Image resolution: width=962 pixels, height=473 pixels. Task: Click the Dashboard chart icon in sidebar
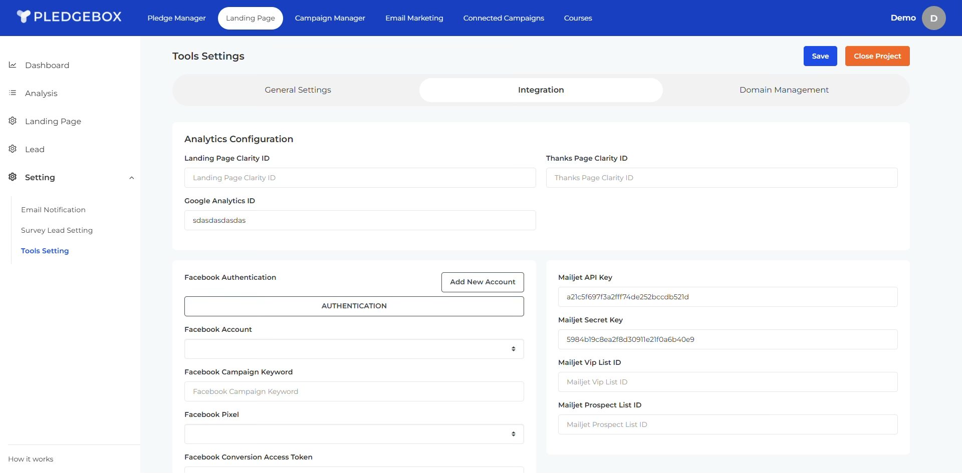(x=13, y=65)
